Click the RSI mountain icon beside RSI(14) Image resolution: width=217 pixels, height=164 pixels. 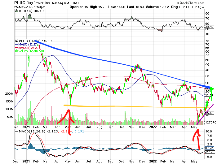coord(16,11)
